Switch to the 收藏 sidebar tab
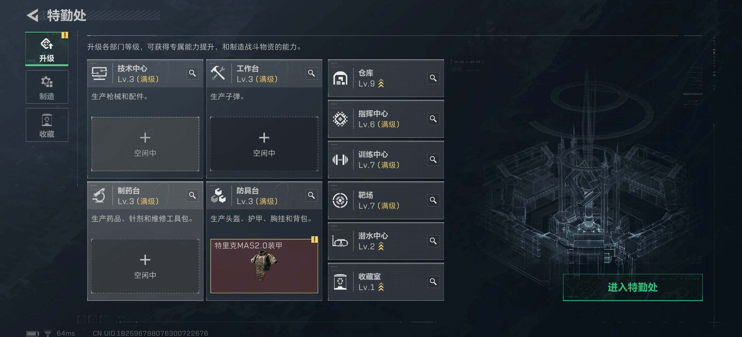The height and width of the screenshot is (337, 742). [x=47, y=125]
